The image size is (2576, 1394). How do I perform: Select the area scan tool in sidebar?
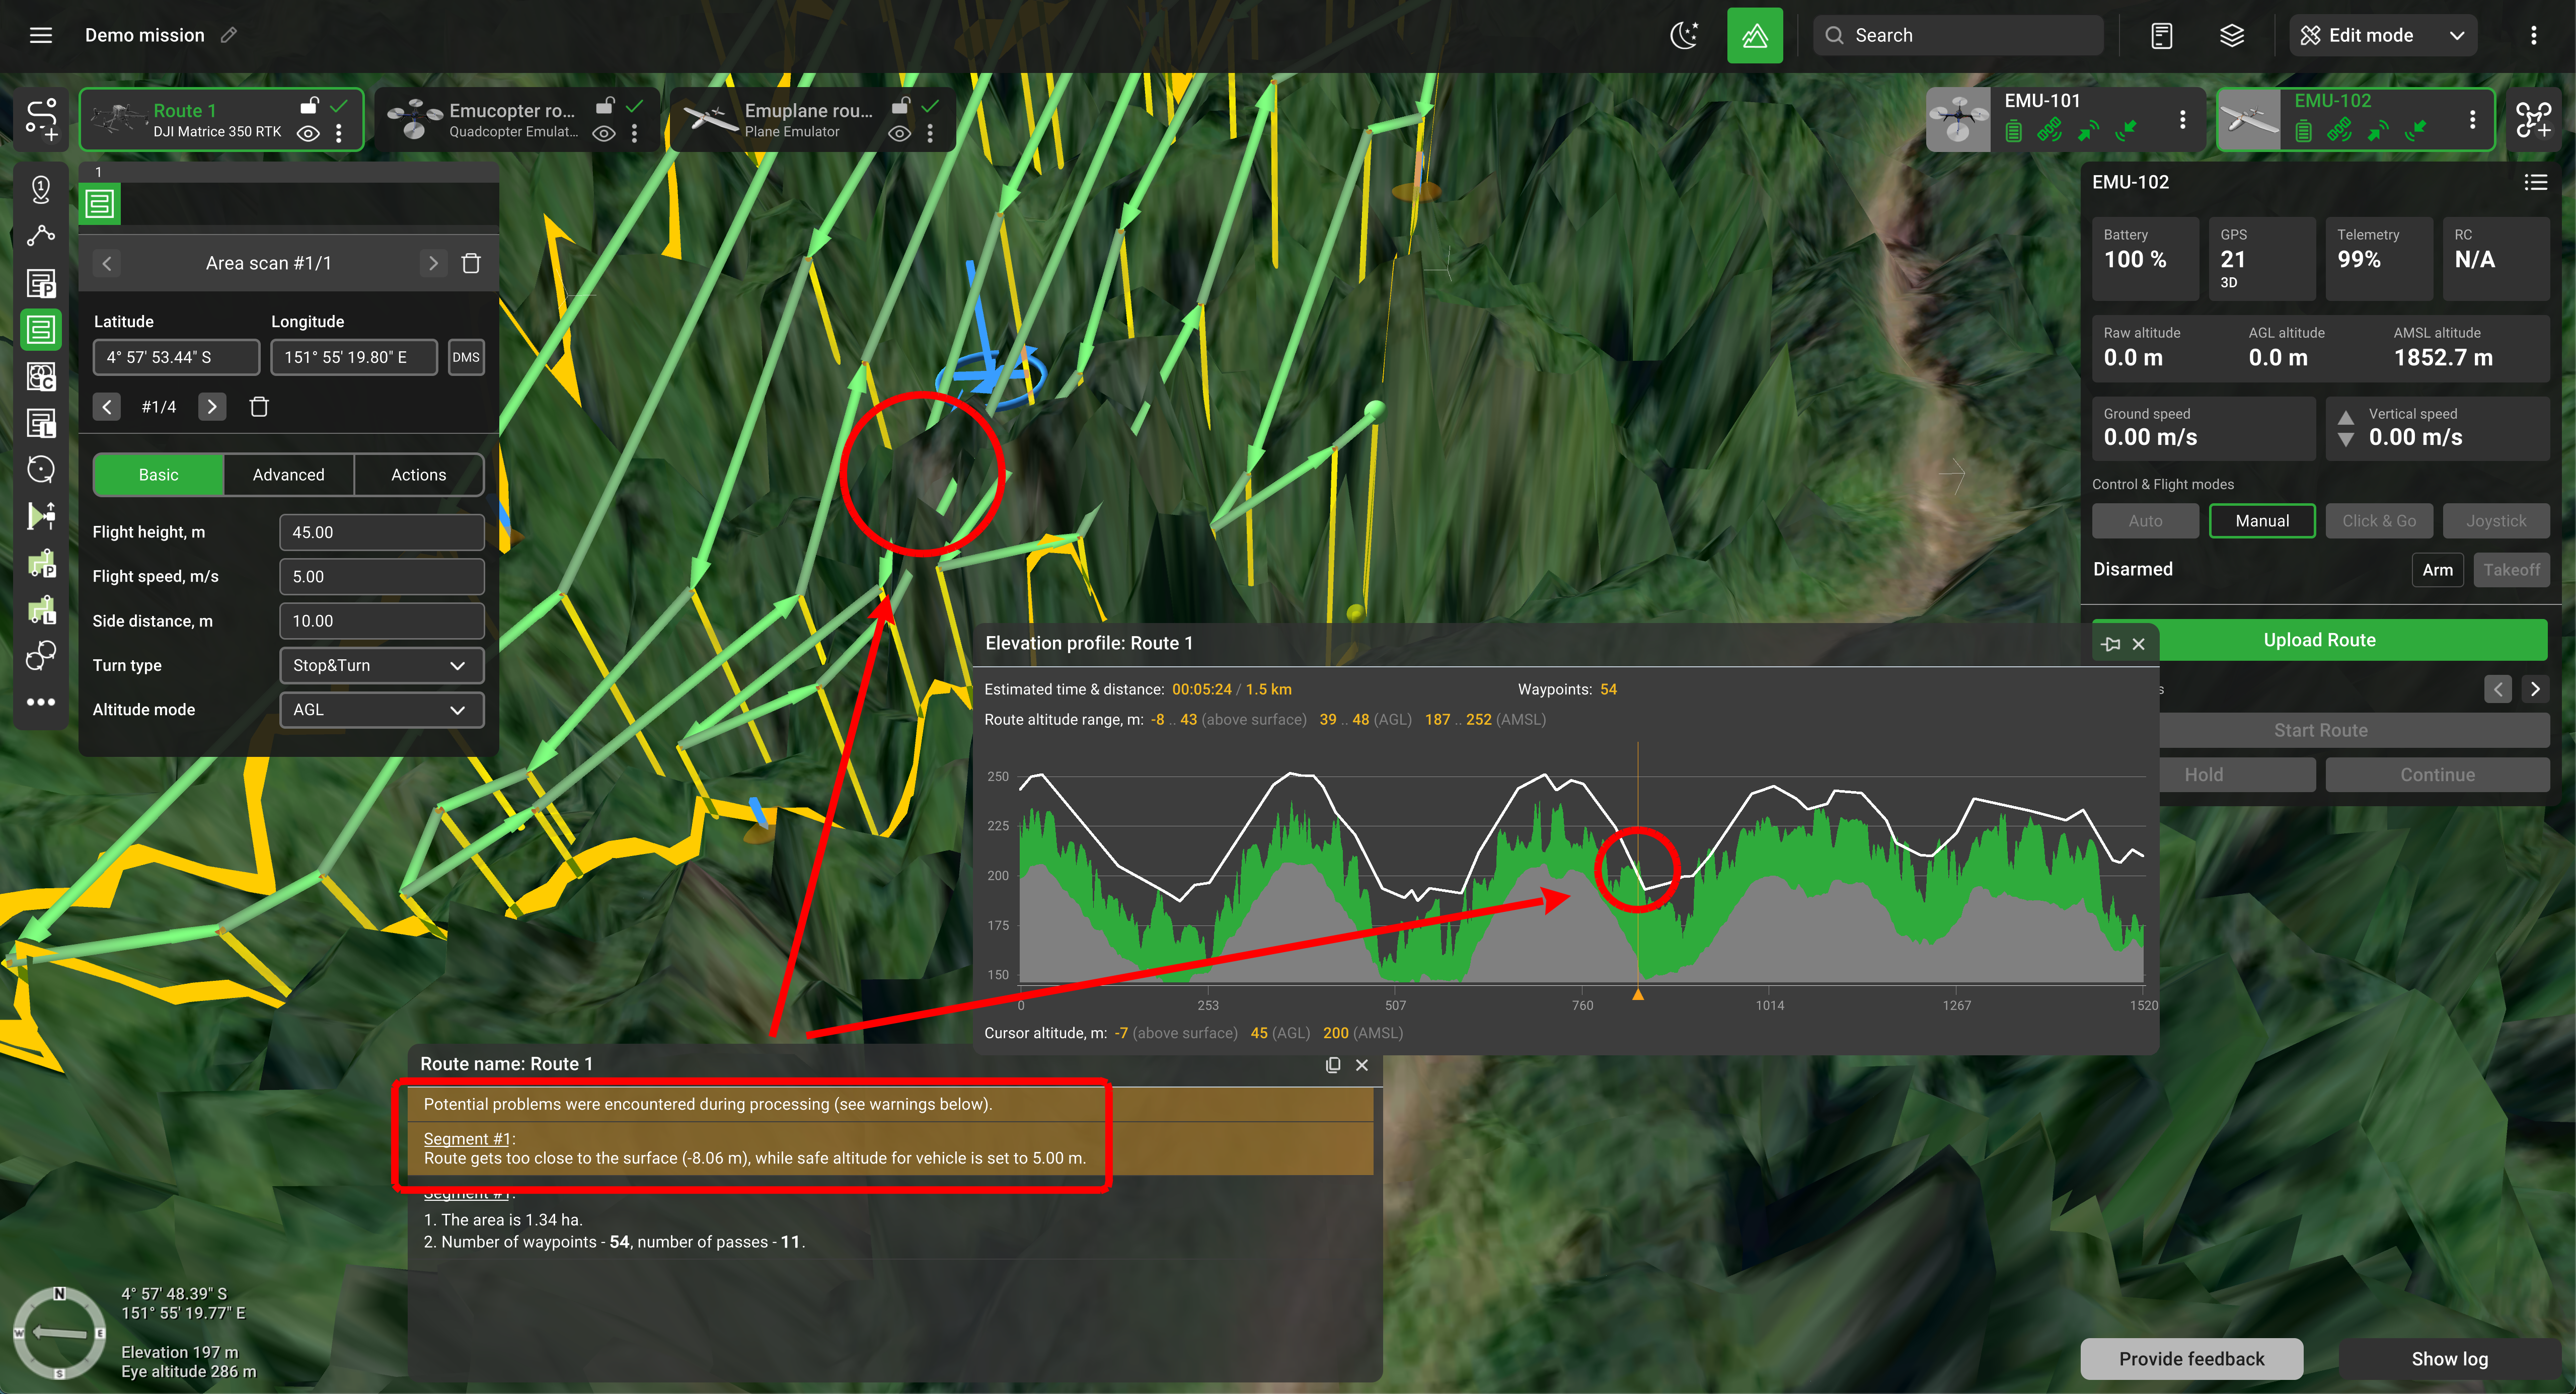pyautogui.click(x=41, y=329)
